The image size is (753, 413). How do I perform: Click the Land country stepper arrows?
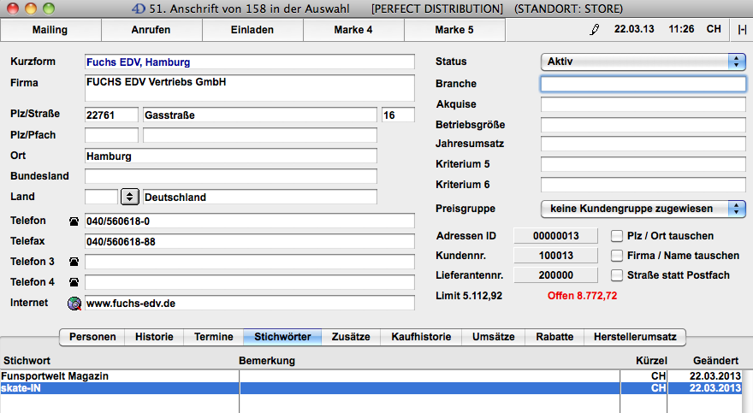pyautogui.click(x=130, y=197)
